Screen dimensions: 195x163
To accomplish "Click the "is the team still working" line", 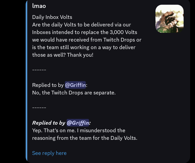I will (84, 47).
